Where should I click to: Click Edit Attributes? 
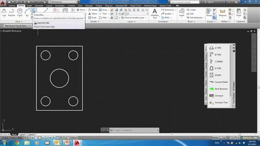point(195,17)
